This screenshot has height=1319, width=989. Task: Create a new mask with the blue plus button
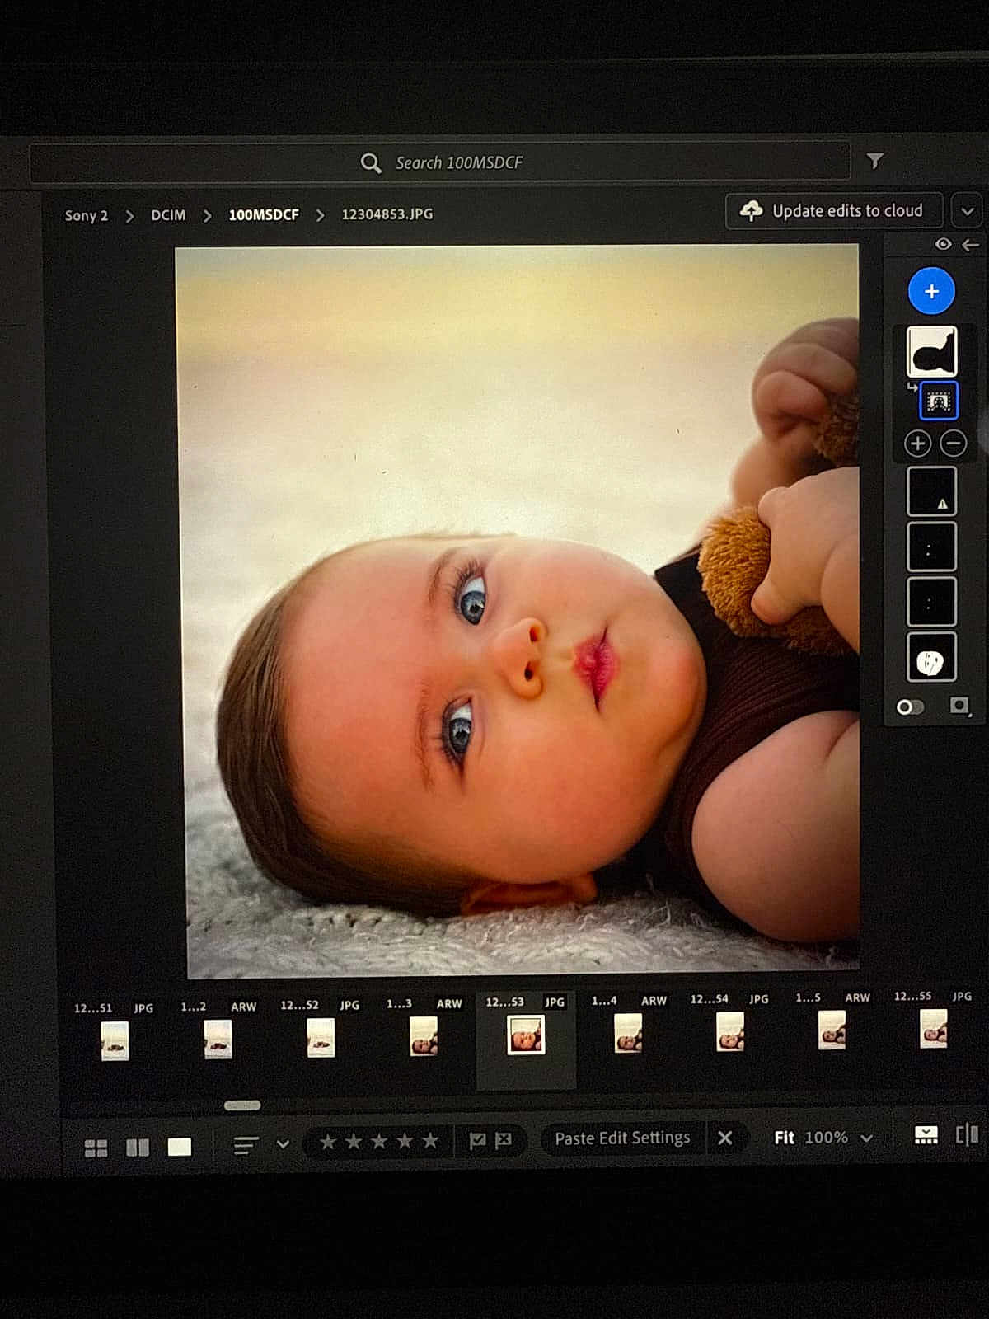(x=930, y=291)
